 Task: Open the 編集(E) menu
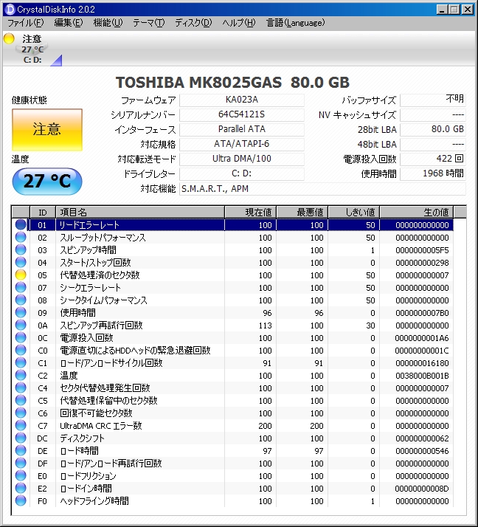coord(68,23)
